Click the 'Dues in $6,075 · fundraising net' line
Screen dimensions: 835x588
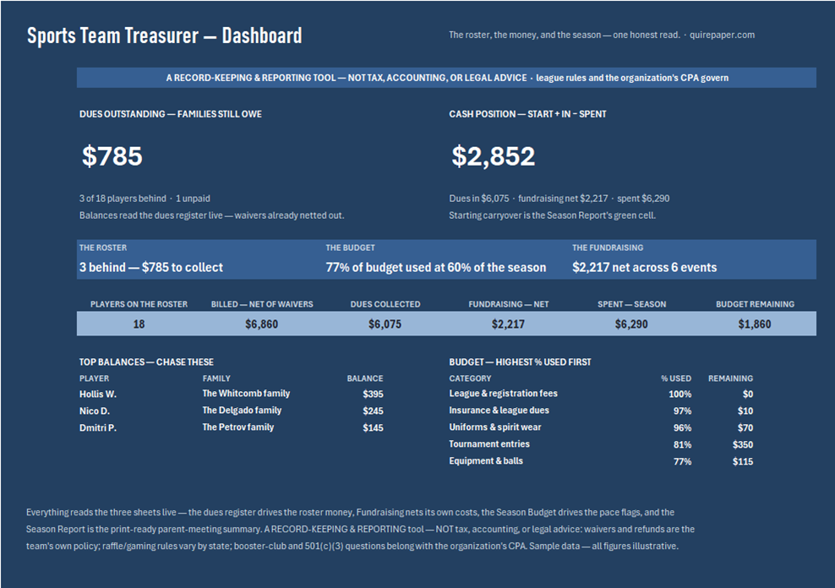559,199
